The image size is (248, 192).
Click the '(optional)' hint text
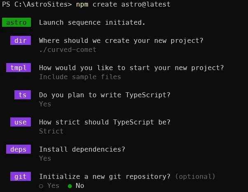click(195, 176)
